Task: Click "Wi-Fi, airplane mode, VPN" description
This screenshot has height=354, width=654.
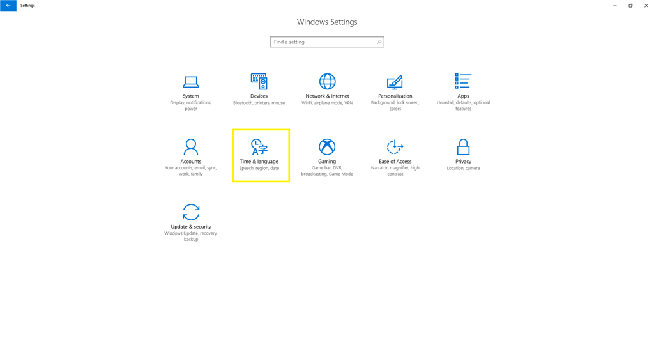Action: pos(327,103)
